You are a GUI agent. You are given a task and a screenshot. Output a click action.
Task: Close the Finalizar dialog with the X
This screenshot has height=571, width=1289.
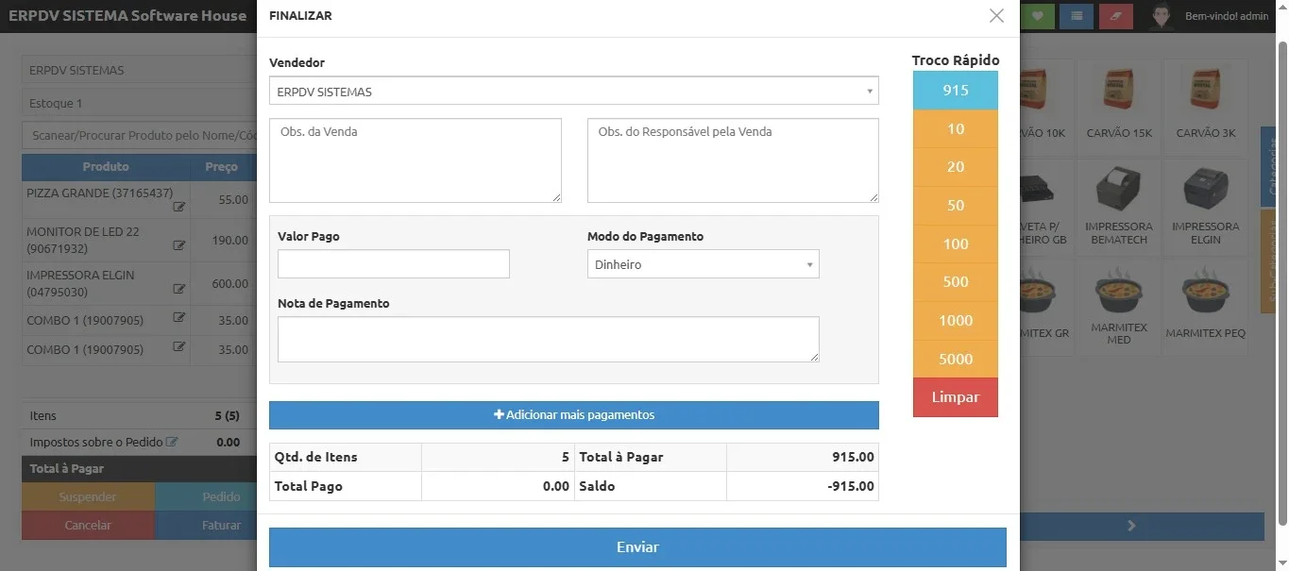996,16
